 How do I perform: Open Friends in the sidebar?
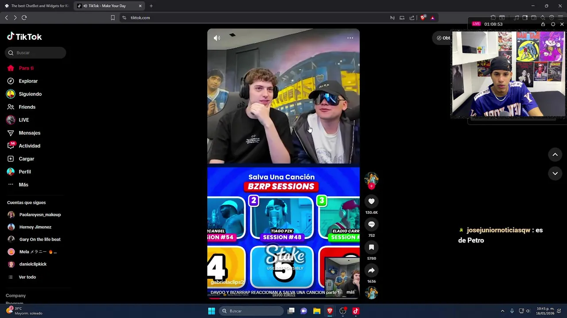point(21,107)
